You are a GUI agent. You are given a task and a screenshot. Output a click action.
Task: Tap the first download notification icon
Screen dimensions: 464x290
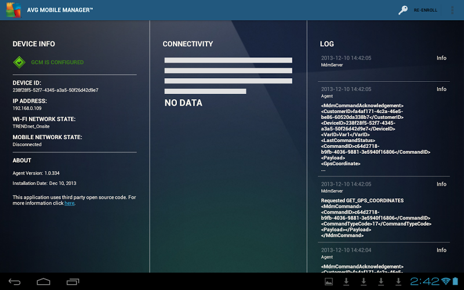[x=346, y=282]
